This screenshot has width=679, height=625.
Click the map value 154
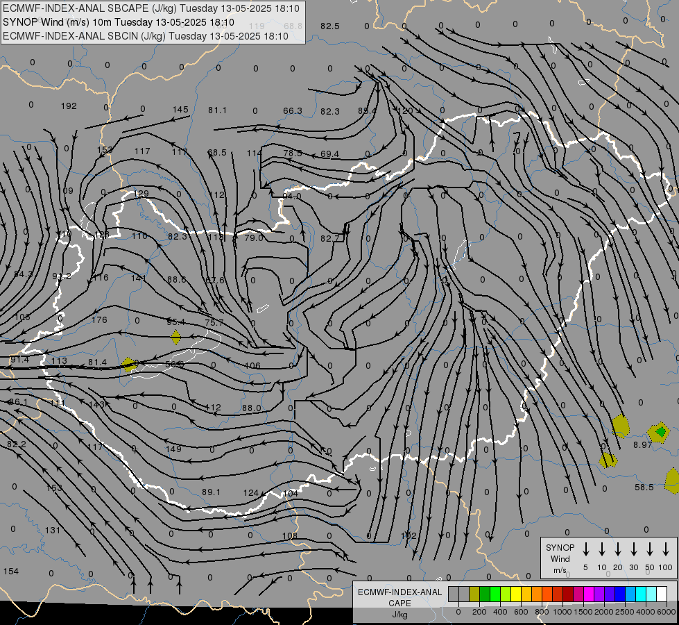[x=11, y=572]
